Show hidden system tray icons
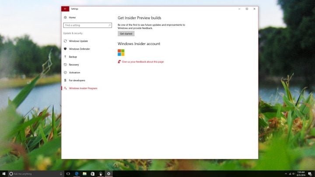 coord(286,174)
